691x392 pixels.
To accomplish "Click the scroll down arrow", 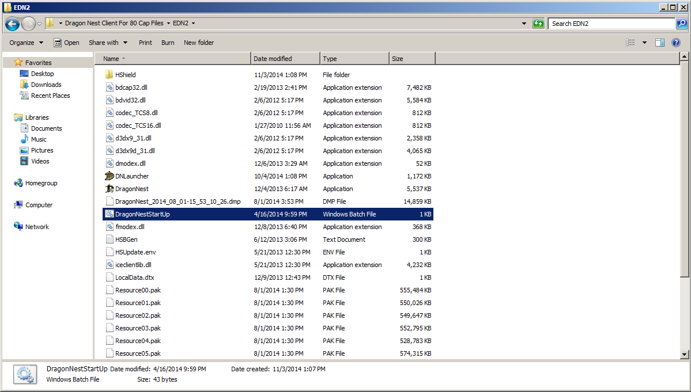I will [x=684, y=354].
